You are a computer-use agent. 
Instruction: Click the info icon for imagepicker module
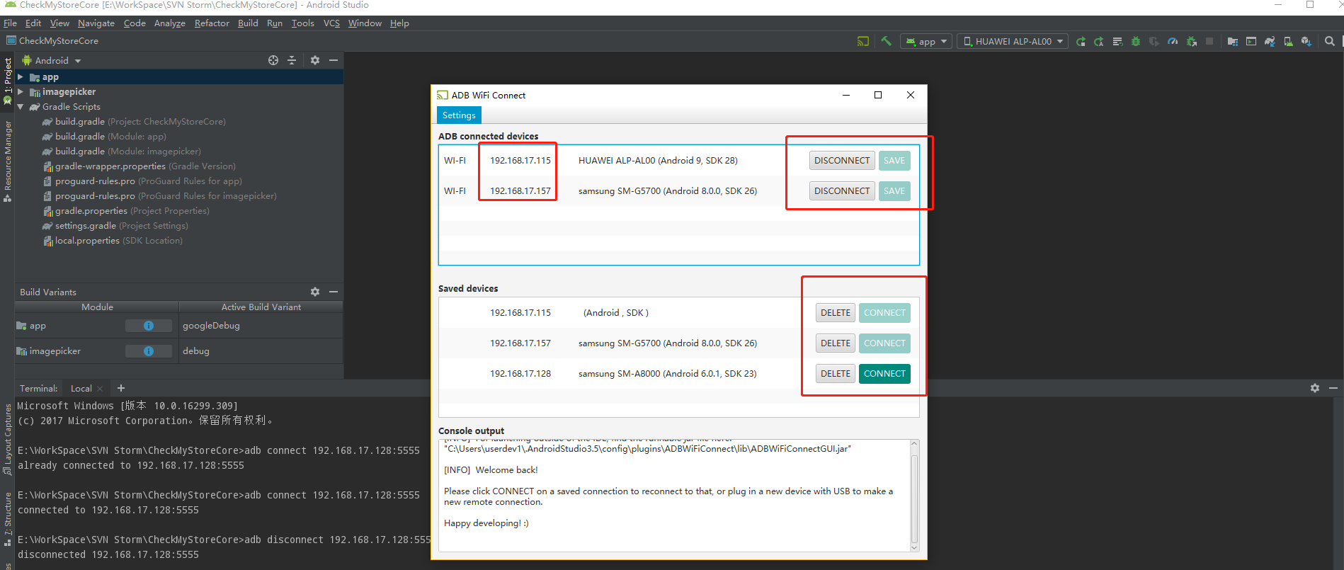tap(149, 351)
